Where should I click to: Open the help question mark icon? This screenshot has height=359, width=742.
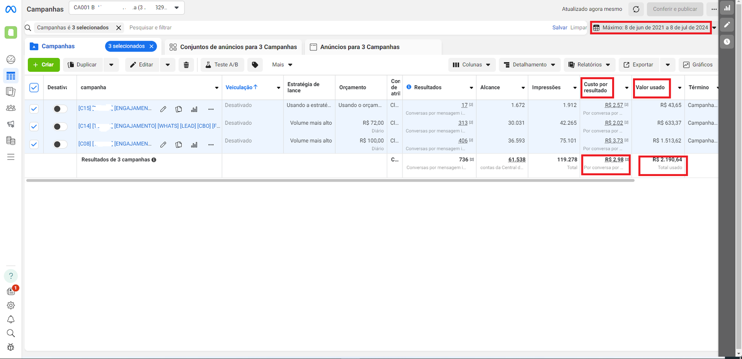pyautogui.click(x=11, y=276)
